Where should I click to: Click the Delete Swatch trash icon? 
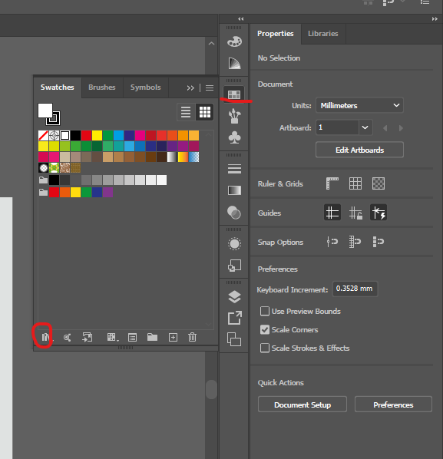click(192, 337)
